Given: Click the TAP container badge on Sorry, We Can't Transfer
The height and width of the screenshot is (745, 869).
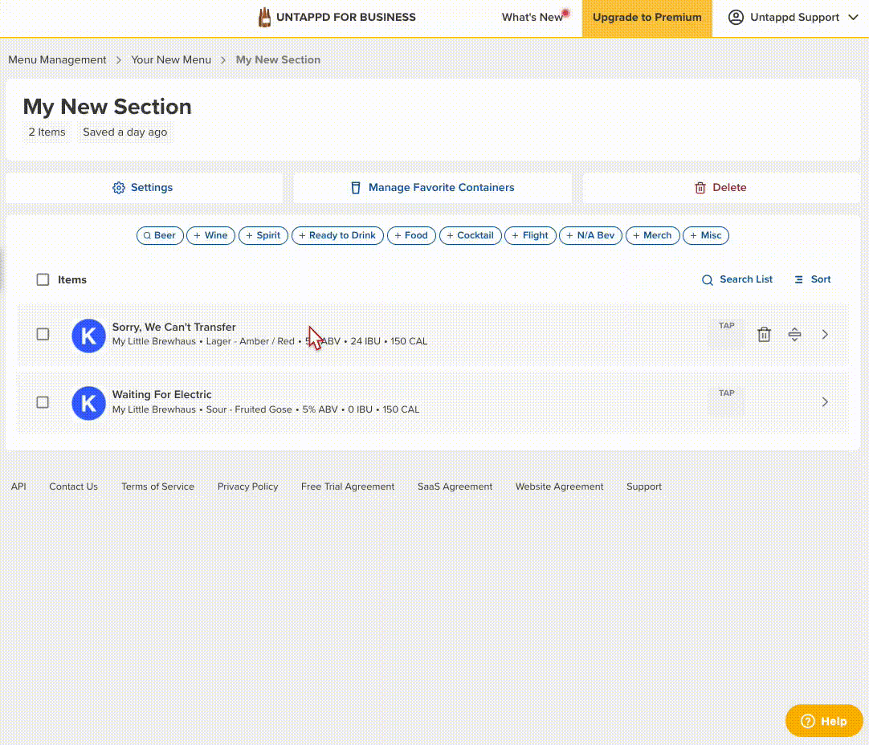Looking at the screenshot, I should click(726, 334).
